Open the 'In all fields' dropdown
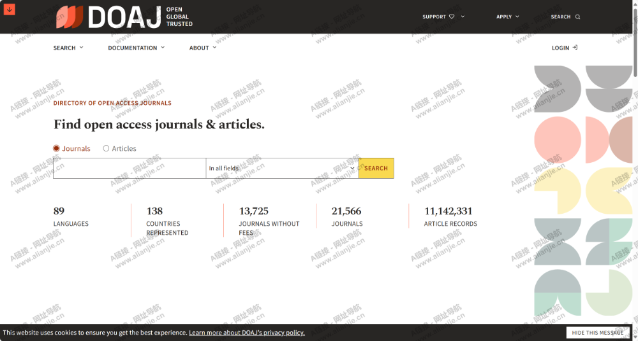 pos(283,168)
